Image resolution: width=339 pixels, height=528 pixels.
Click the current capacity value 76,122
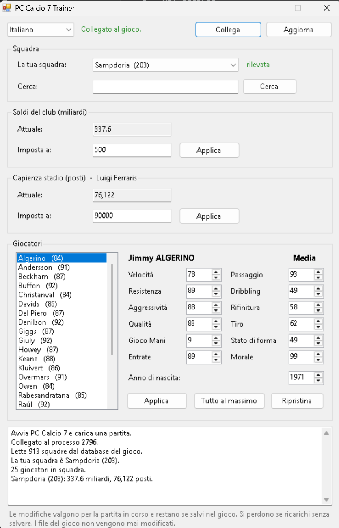click(132, 195)
